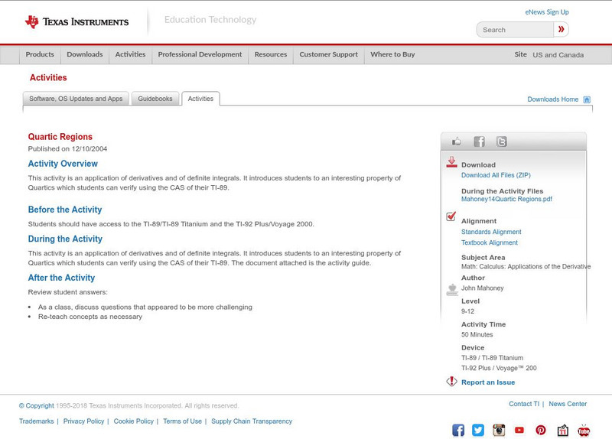The height and width of the screenshot is (439, 612).
Task: Switch to the Guidebooks tab
Action: [x=155, y=99]
